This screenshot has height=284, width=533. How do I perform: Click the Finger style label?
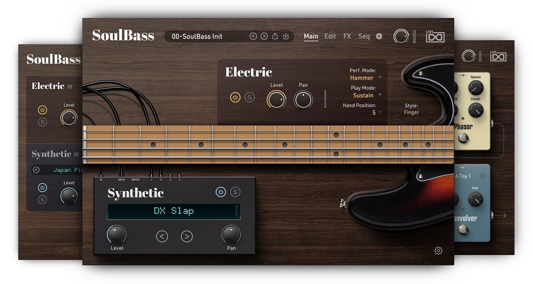[x=411, y=113]
